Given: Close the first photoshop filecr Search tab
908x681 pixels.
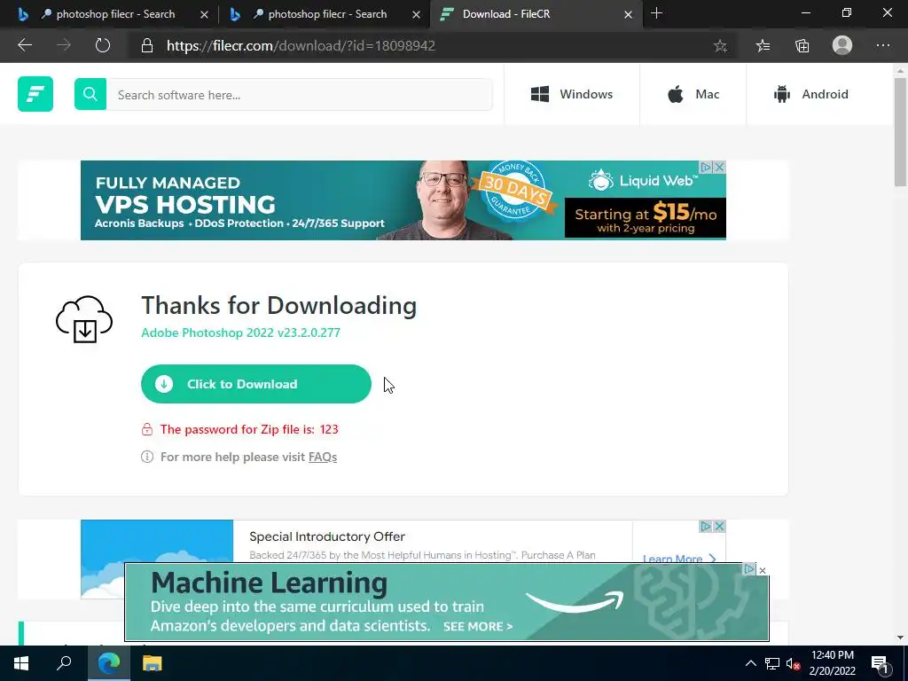Looking at the screenshot, I should tap(204, 14).
